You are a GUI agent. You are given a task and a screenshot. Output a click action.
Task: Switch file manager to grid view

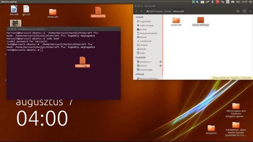click(x=250, y=11)
